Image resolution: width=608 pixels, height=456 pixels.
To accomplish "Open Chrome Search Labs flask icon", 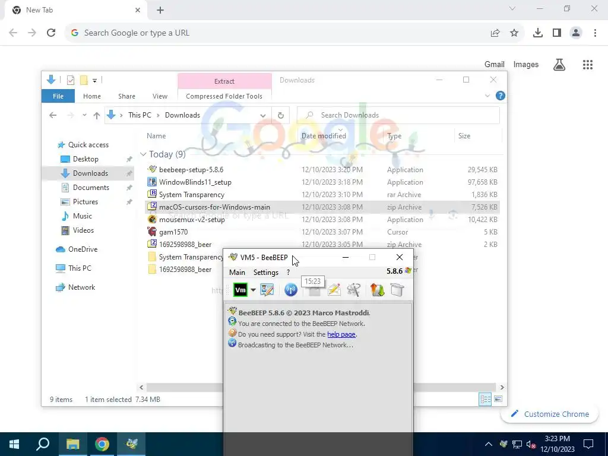I will point(559,65).
